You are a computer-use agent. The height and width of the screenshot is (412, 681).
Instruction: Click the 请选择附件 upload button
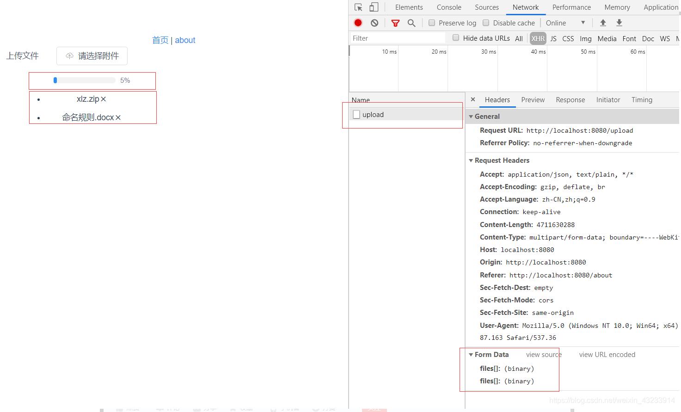92,56
